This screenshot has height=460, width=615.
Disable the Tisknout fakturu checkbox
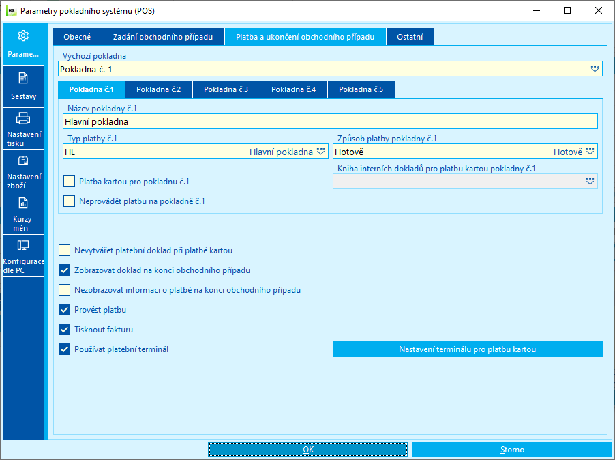click(64, 329)
